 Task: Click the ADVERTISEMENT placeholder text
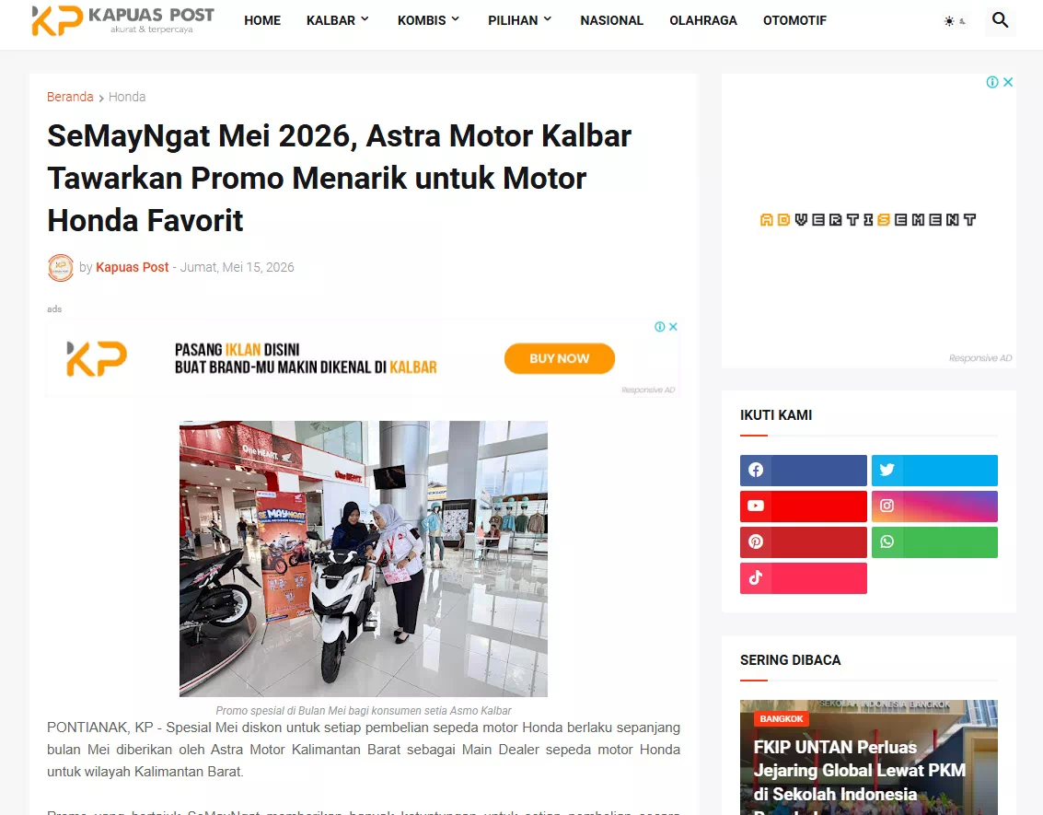(868, 219)
